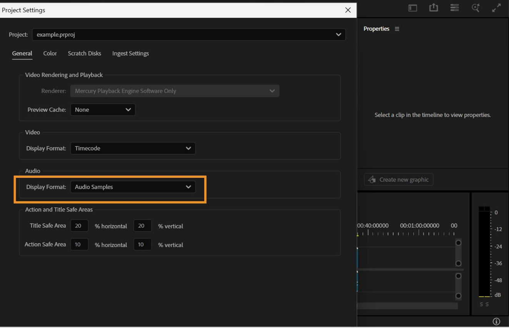Select the Color tab link in Project Settings

point(50,53)
